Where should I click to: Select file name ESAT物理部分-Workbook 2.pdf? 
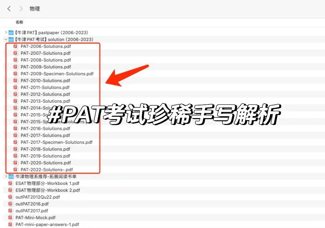coord(48,190)
